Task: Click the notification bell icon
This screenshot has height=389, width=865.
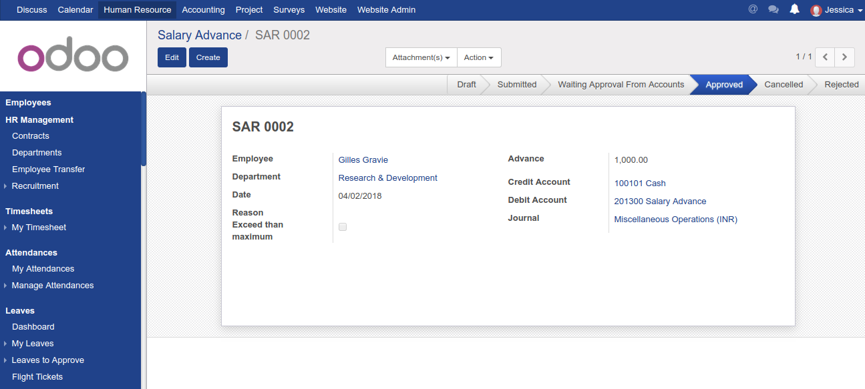Action: point(794,9)
